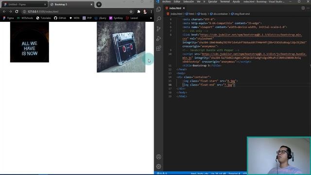Open the Explorer view in VS Code

(158, 9)
